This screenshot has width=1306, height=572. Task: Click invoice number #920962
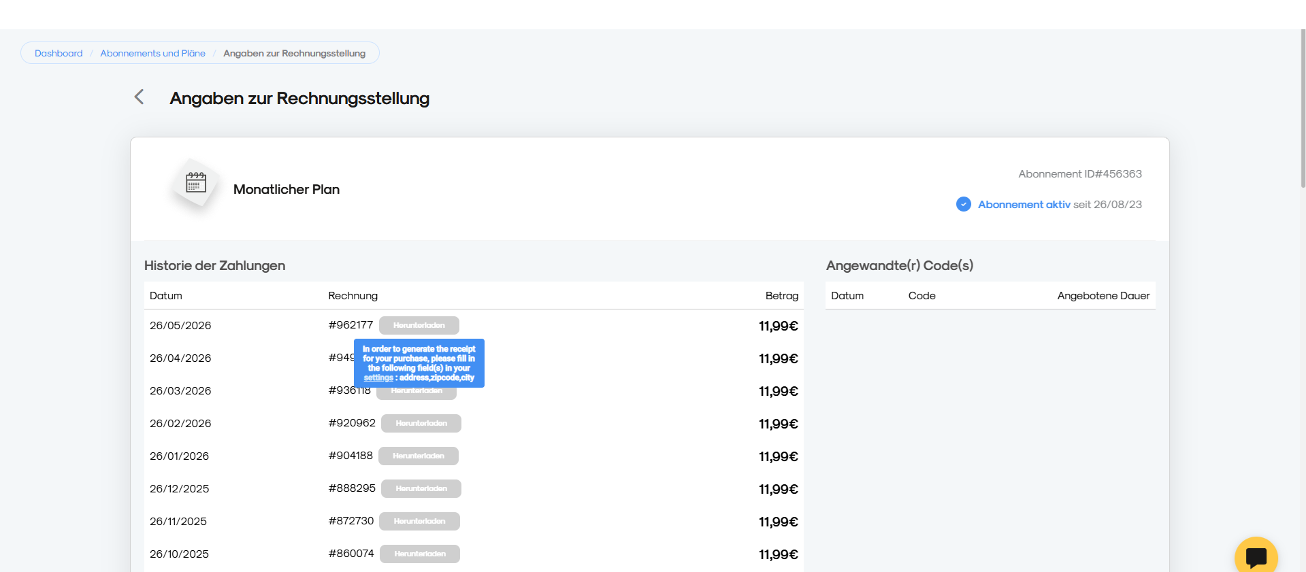352,423
